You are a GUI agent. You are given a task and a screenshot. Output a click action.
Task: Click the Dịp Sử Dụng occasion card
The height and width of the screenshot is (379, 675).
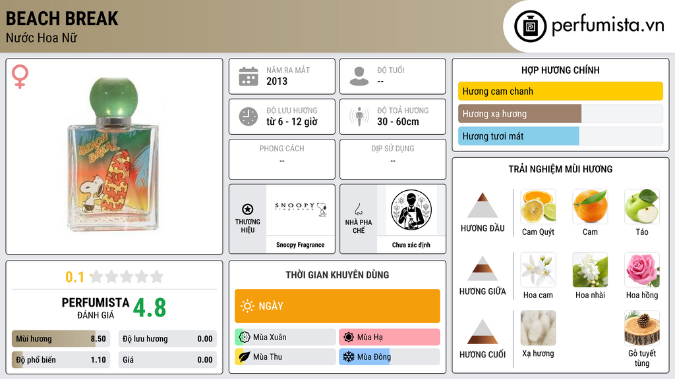point(393,159)
